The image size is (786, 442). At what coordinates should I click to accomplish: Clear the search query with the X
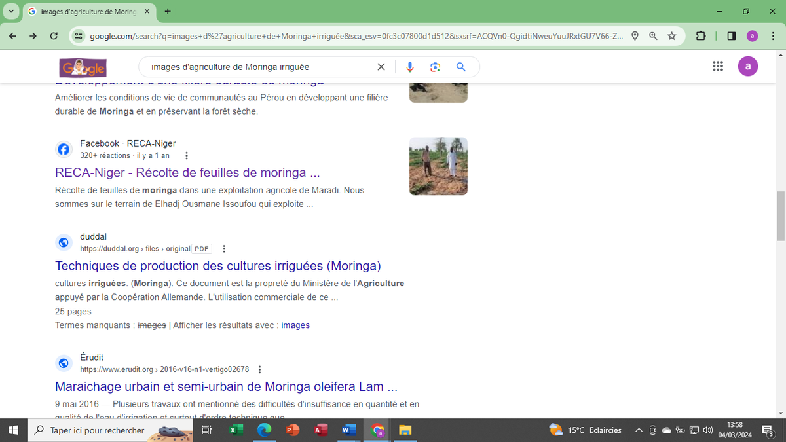(x=381, y=67)
